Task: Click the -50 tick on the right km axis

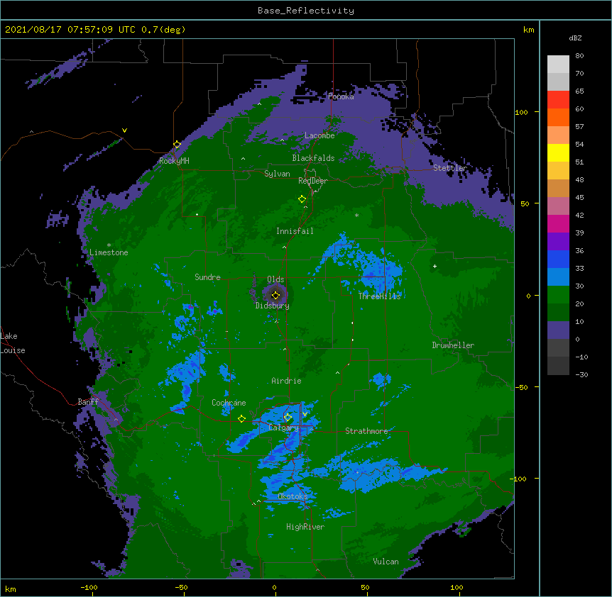Action: (x=521, y=387)
